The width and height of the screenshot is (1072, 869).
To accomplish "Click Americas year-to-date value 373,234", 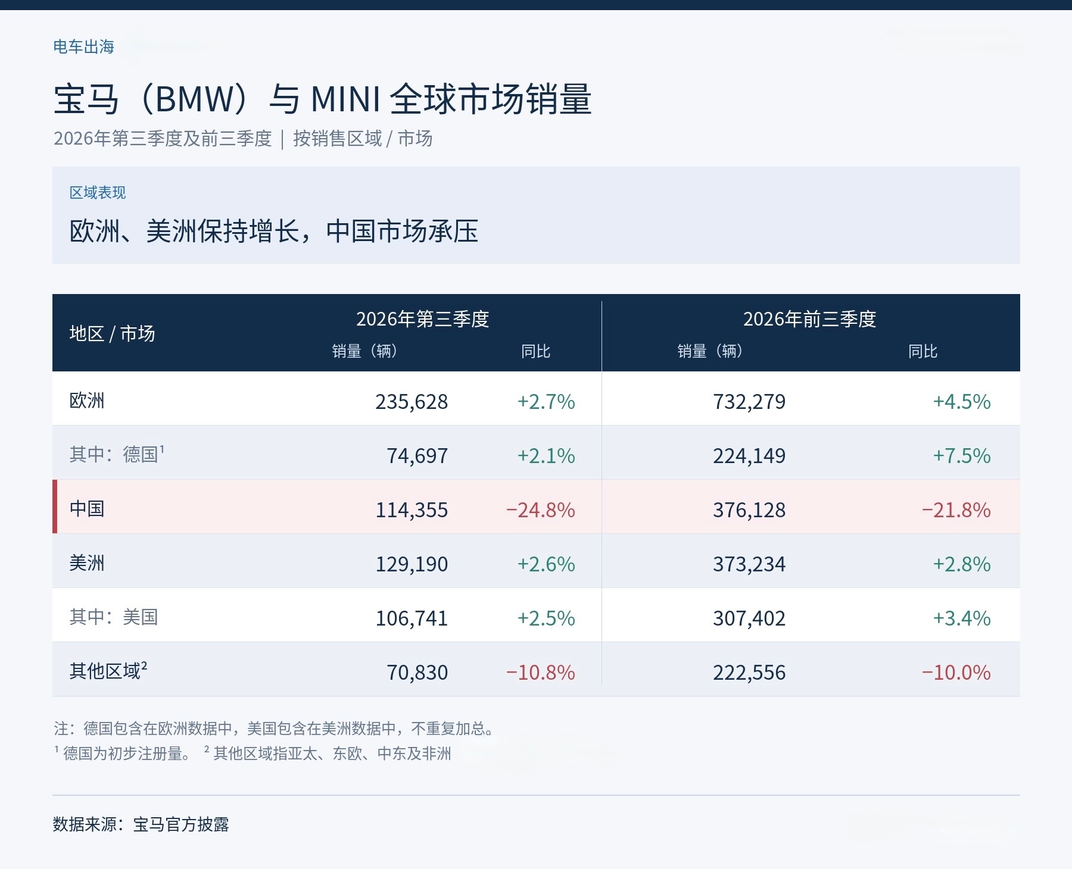I will pos(749,564).
